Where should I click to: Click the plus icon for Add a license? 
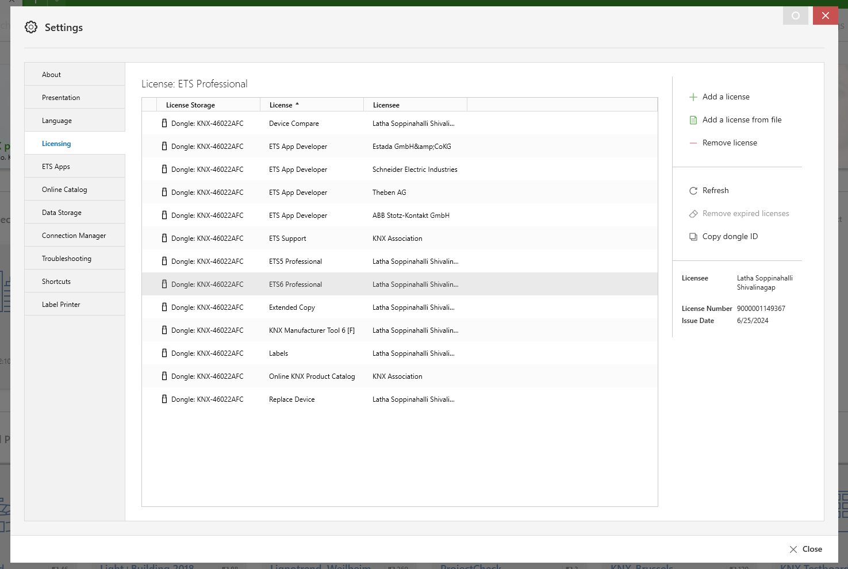click(693, 97)
